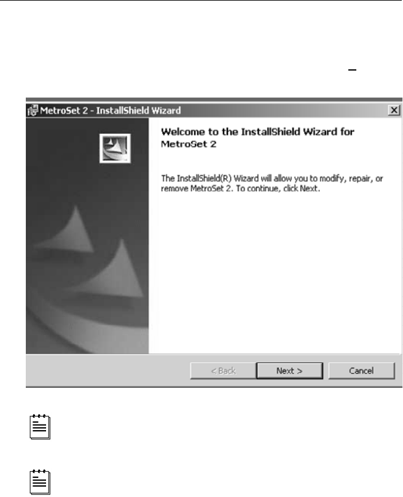Click the blank white area of wizard

275,272
